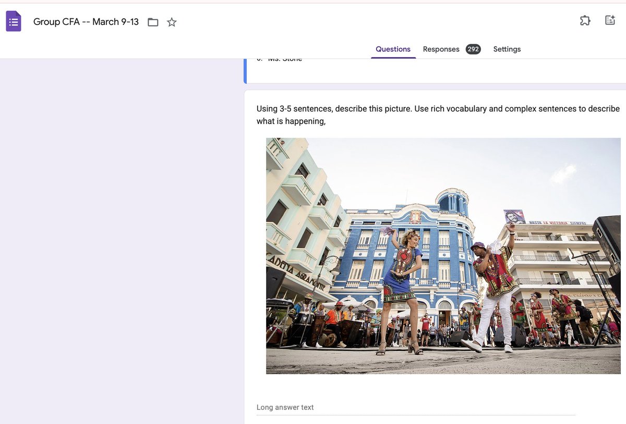Image resolution: width=626 pixels, height=424 pixels.
Task: Click the 292 responses count badge
Action: [473, 49]
